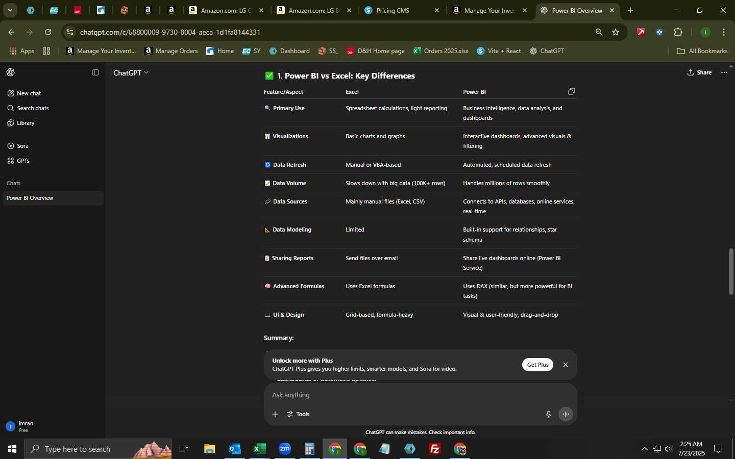This screenshot has height=459, width=735.
Task: Open FileZilla from the taskbar
Action: 435,449
